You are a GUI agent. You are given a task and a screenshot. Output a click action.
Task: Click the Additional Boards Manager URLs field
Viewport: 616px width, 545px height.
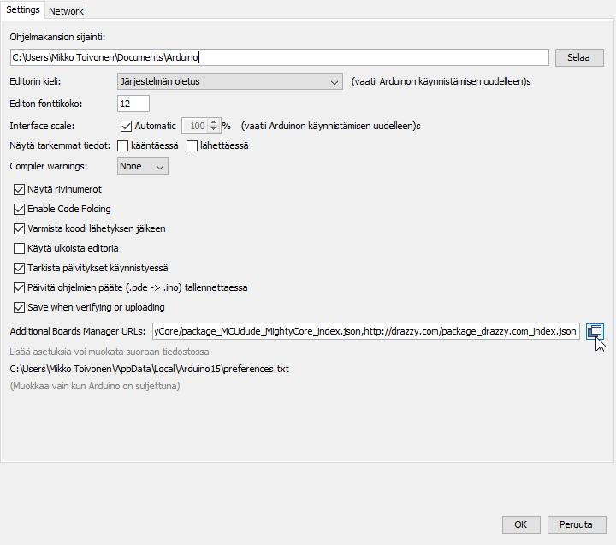click(x=366, y=331)
